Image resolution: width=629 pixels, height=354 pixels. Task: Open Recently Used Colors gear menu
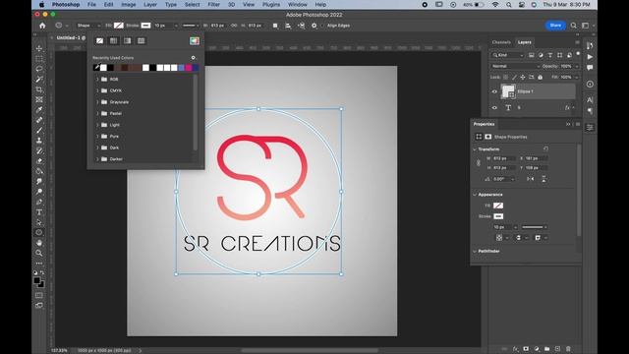(193, 58)
